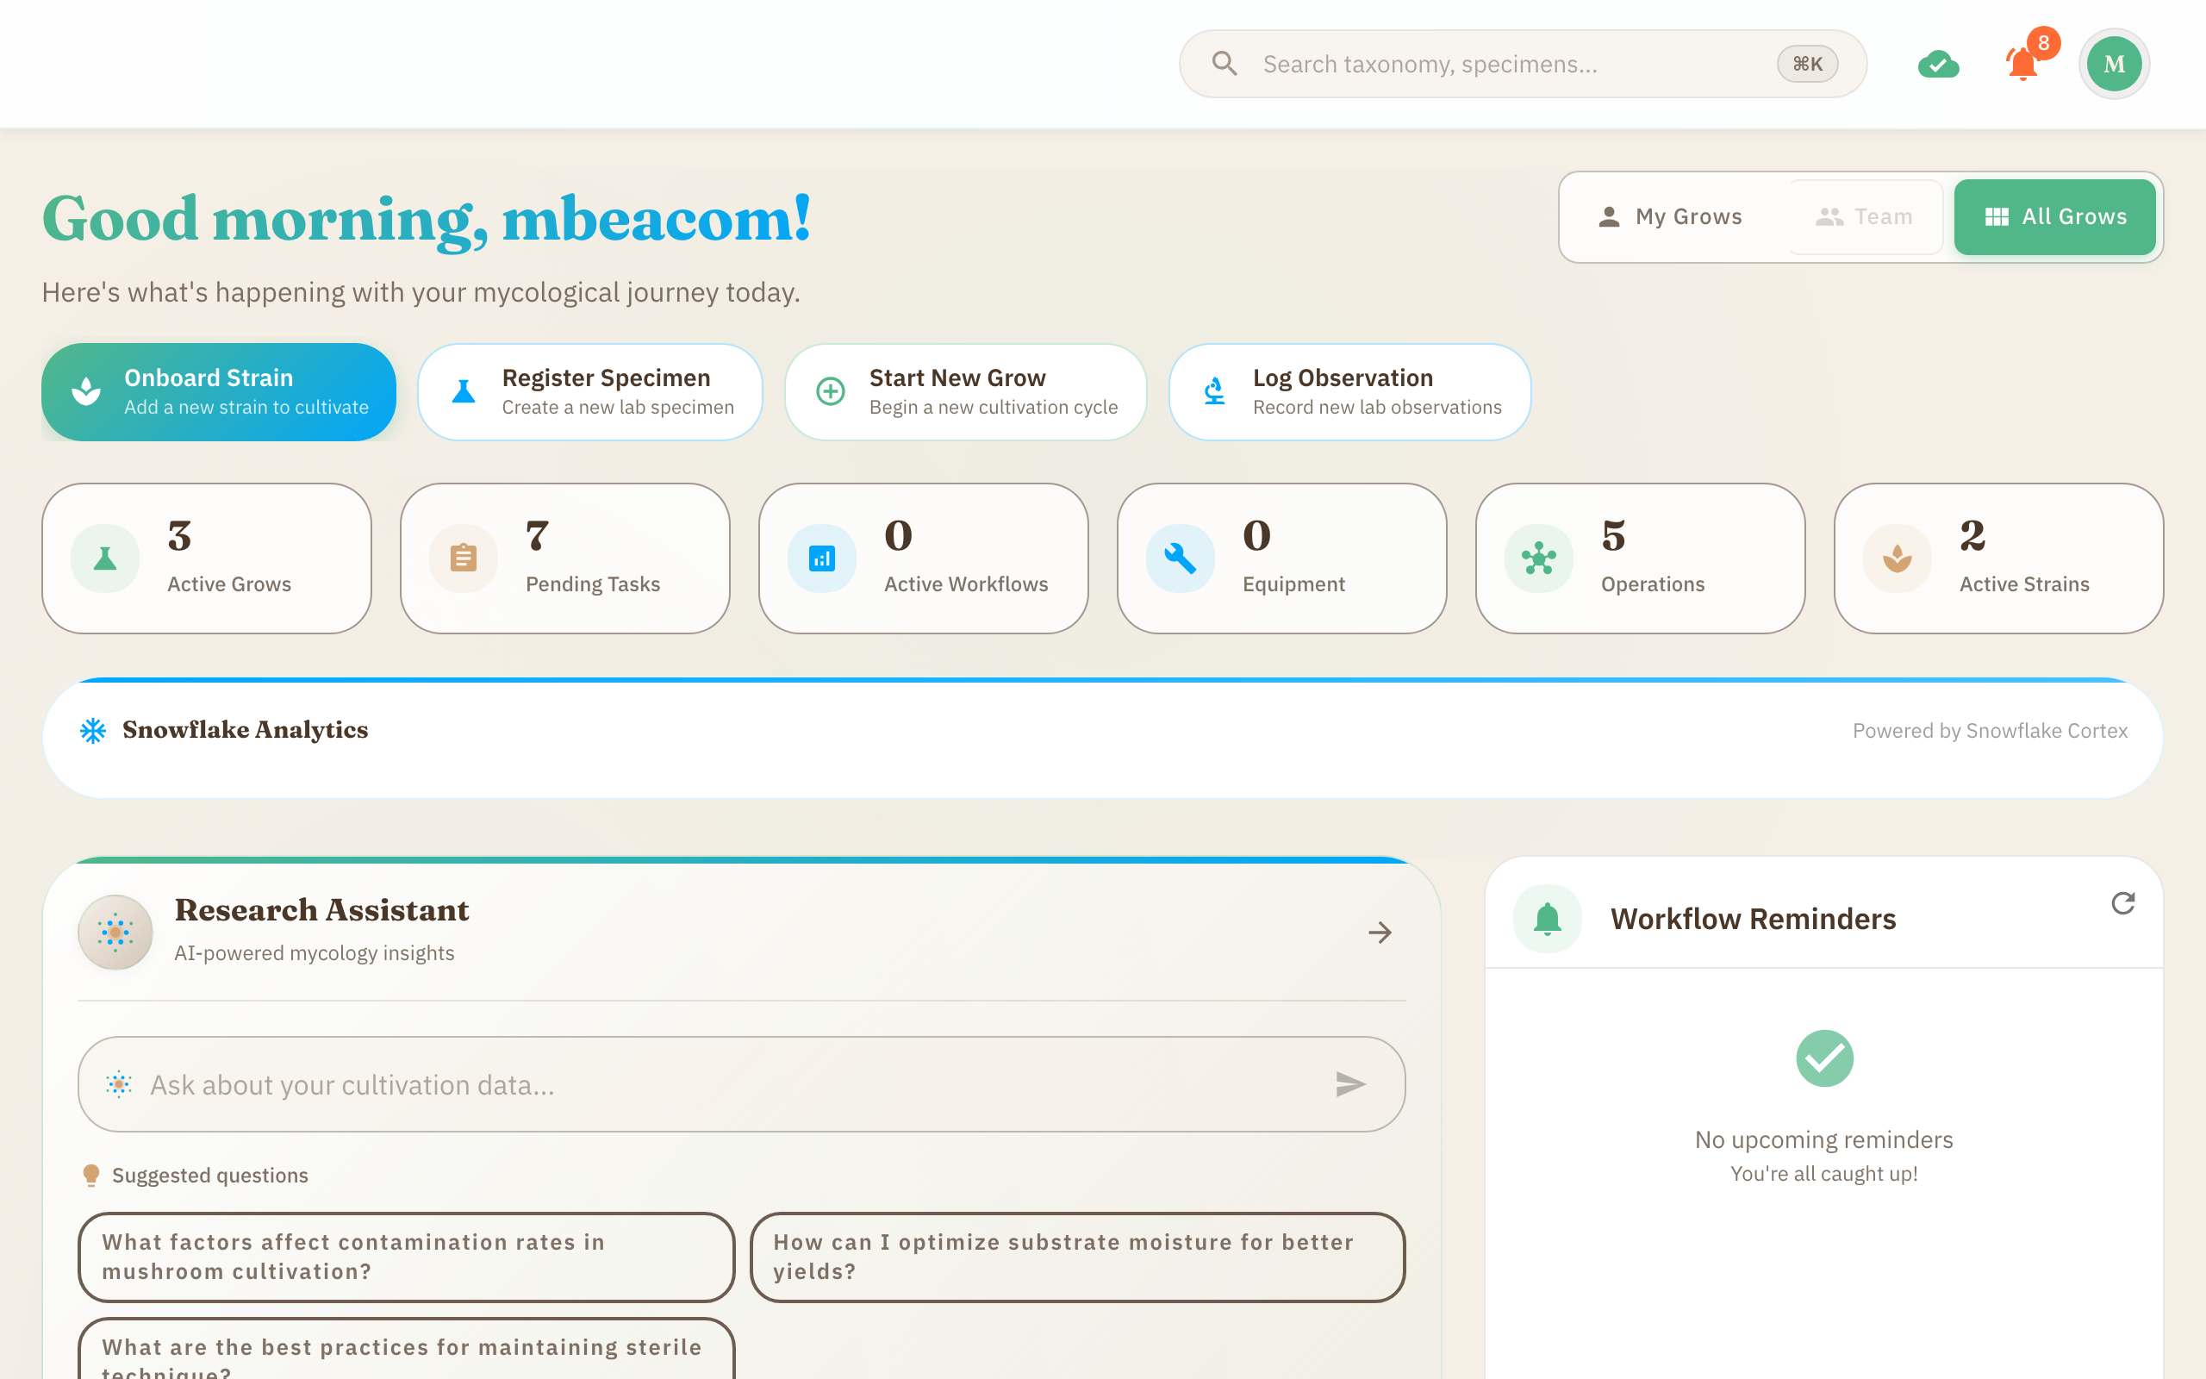Select the substrate moisture suggested question
The image size is (2206, 1379).
coord(1077,1257)
